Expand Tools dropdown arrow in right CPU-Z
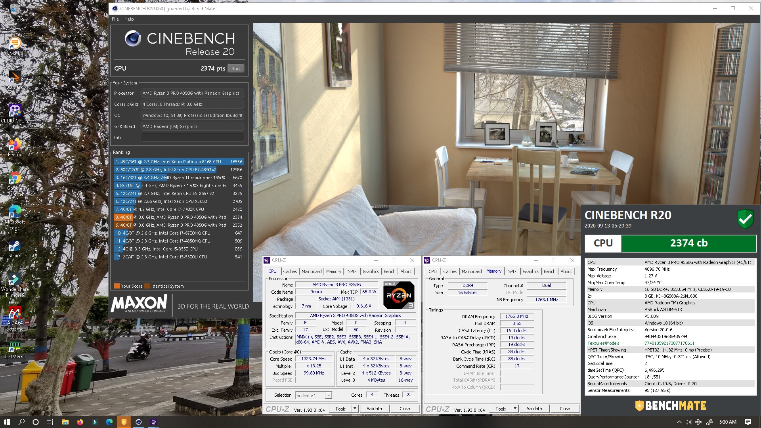 pyautogui.click(x=515, y=409)
